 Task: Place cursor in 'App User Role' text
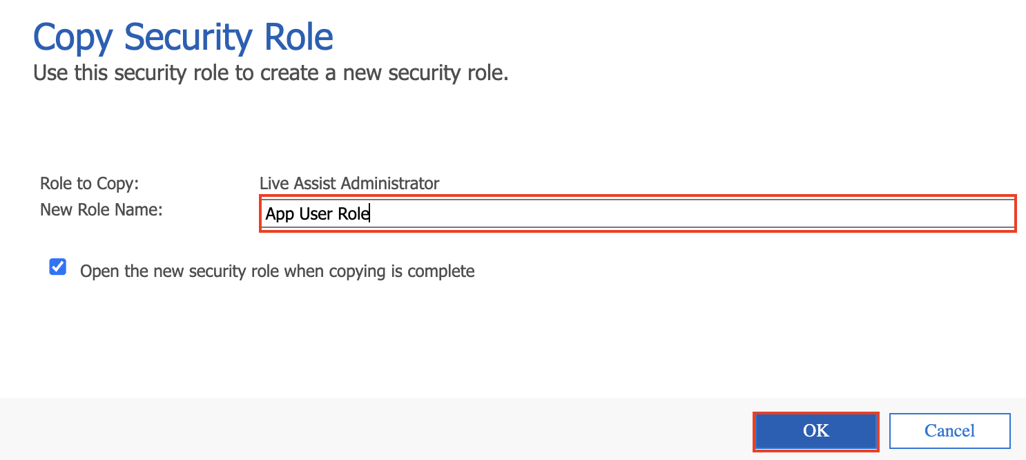coord(318,214)
